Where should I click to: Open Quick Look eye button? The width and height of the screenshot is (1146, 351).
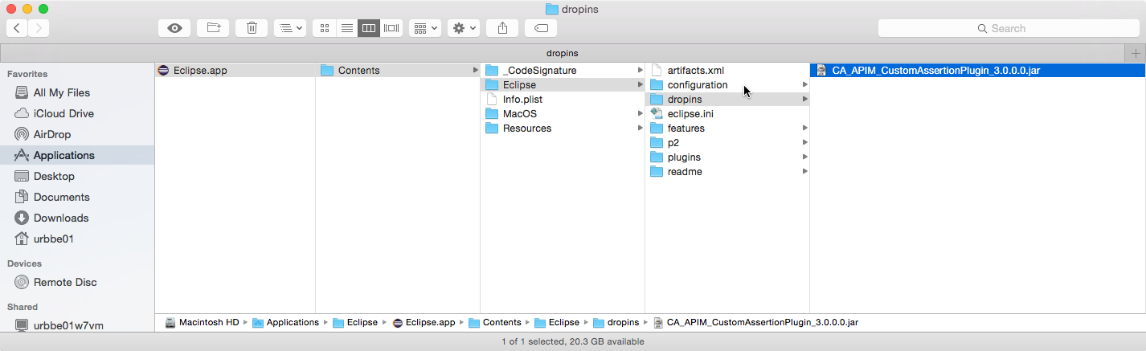[x=174, y=28]
